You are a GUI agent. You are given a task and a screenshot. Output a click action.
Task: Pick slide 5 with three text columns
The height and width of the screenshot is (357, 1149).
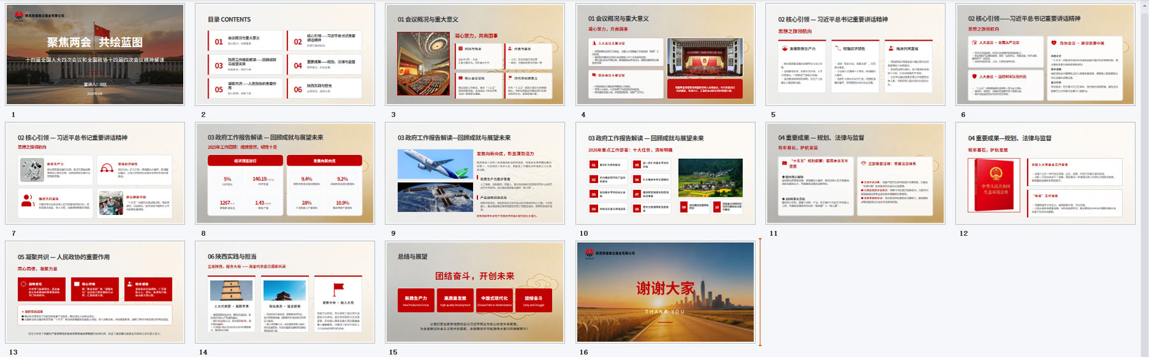click(x=855, y=54)
